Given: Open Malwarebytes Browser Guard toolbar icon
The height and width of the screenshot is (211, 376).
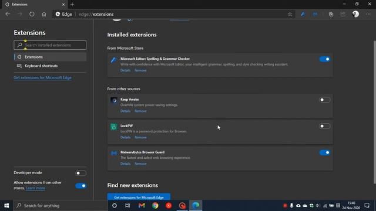Looking at the screenshot, I should pyautogui.click(x=315, y=14).
